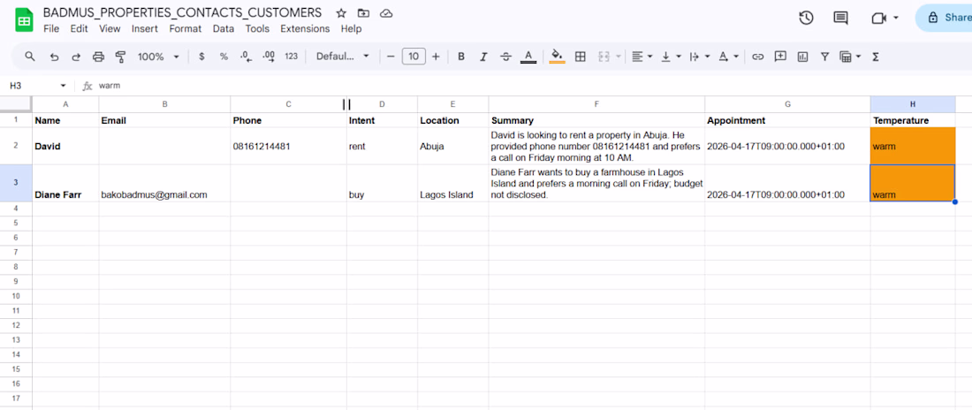Open more number formats 123
The height and width of the screenshot is (410, 972).
point(292,57)
